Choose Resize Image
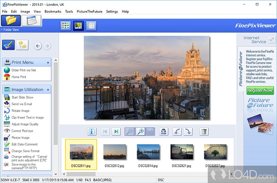 point(20,137)
